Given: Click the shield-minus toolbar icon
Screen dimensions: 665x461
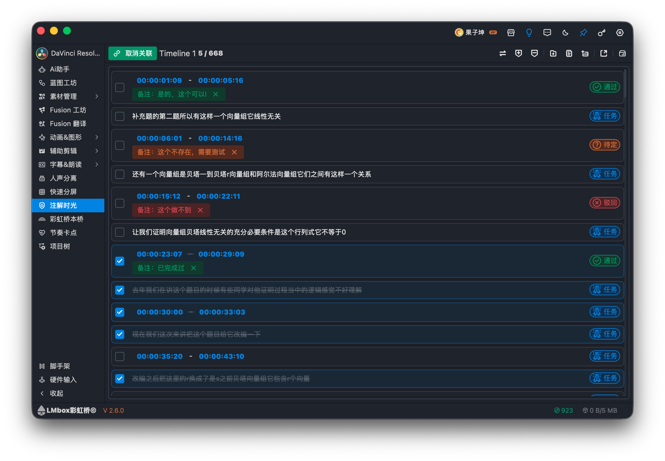Looking at the screenshot, I should 534,53.
